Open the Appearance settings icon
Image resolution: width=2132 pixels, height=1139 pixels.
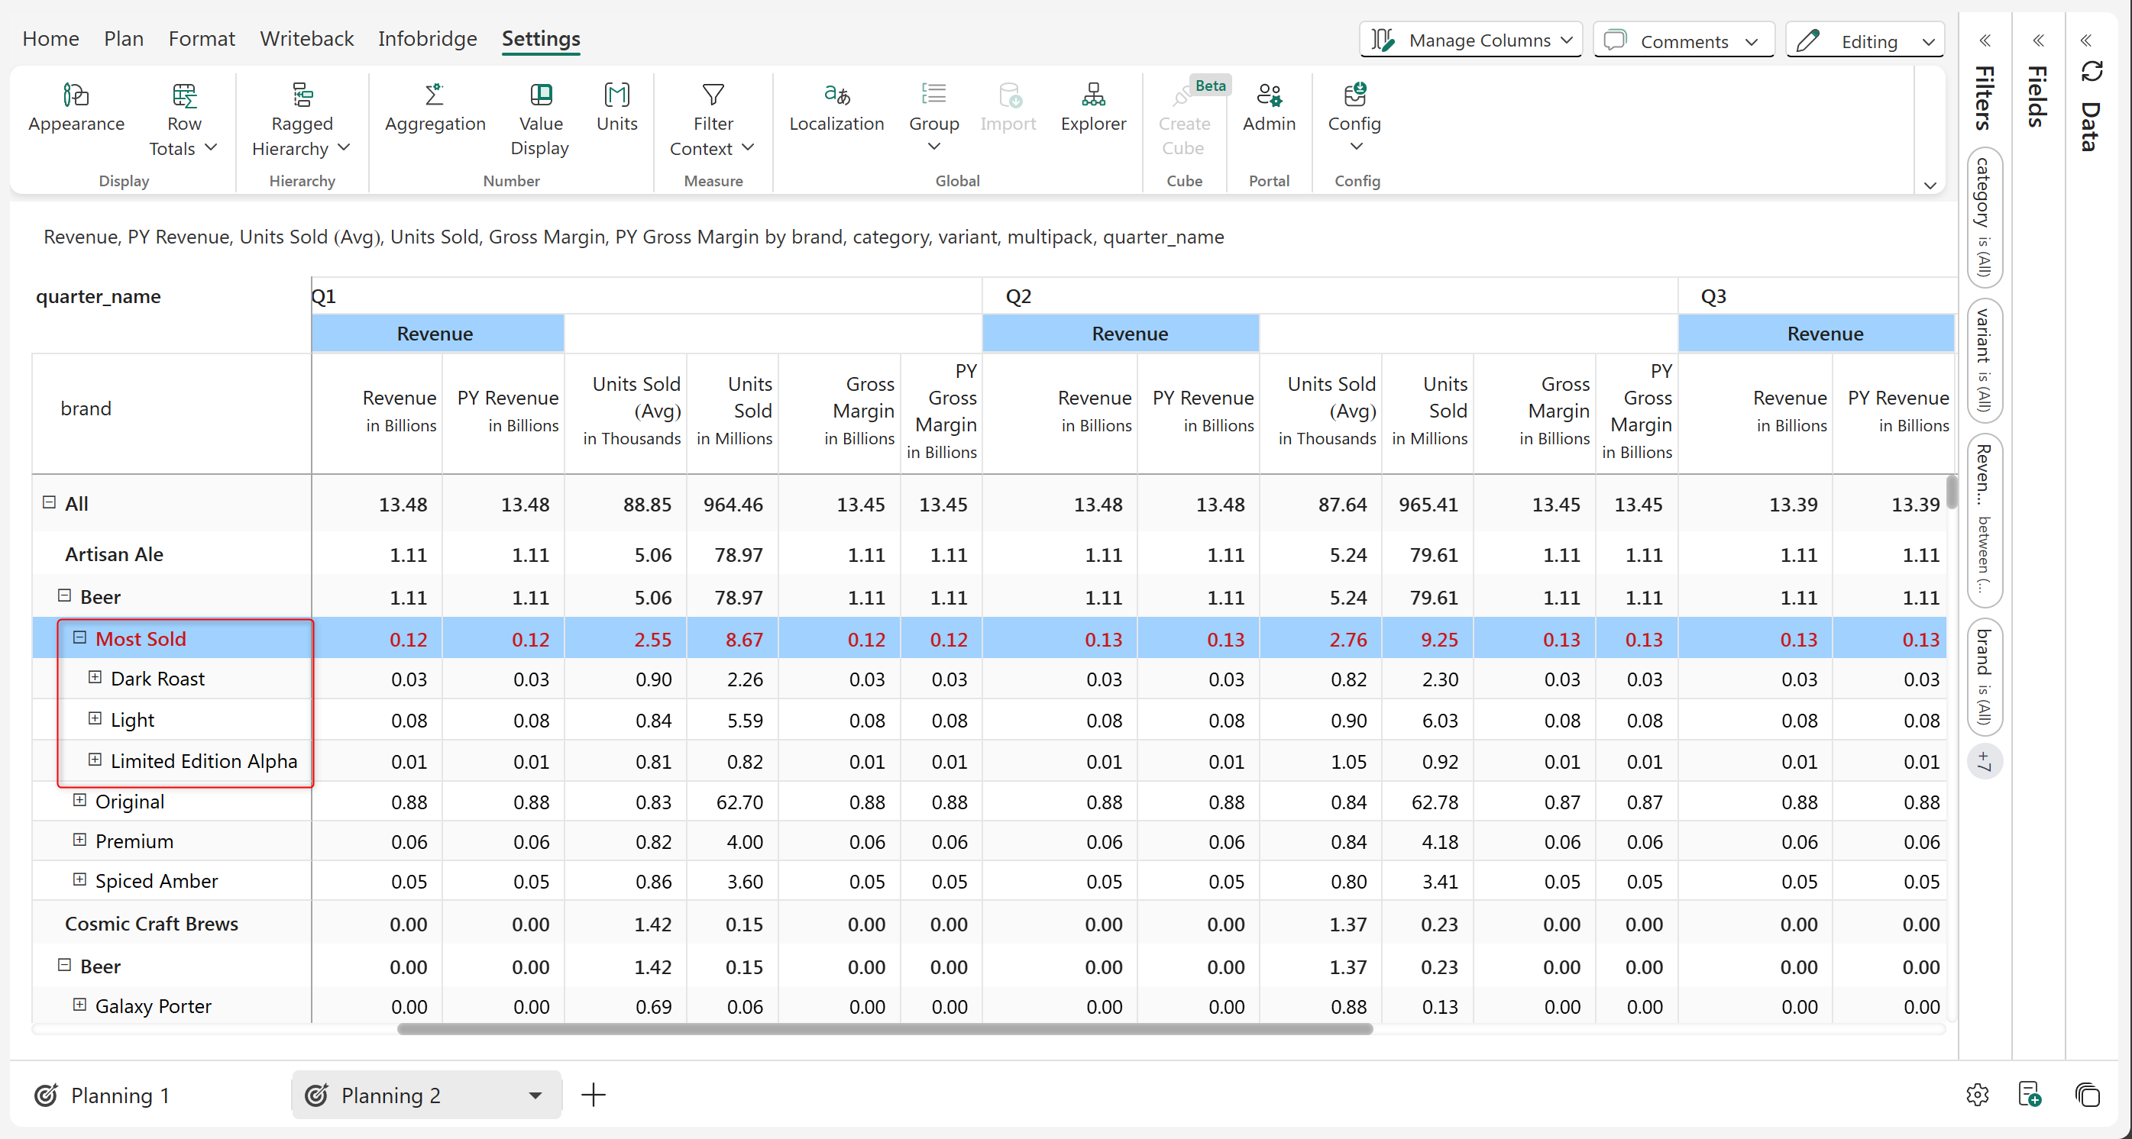76,96
